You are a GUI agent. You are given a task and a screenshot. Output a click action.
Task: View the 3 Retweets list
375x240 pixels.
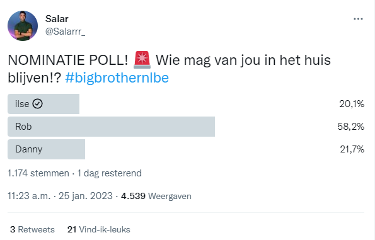(x=32, y=229)
